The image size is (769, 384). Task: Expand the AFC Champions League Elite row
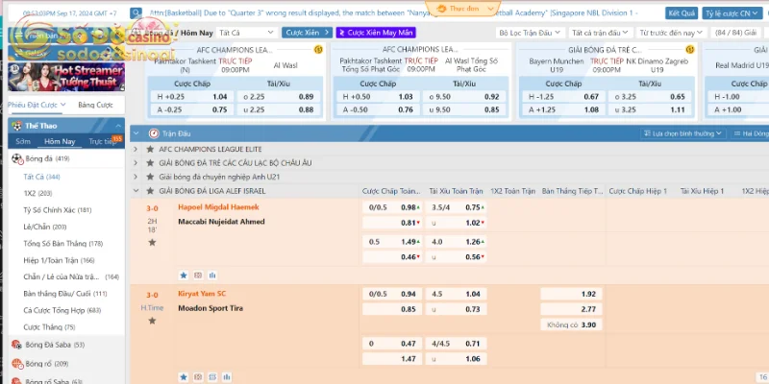coord(136,150)
